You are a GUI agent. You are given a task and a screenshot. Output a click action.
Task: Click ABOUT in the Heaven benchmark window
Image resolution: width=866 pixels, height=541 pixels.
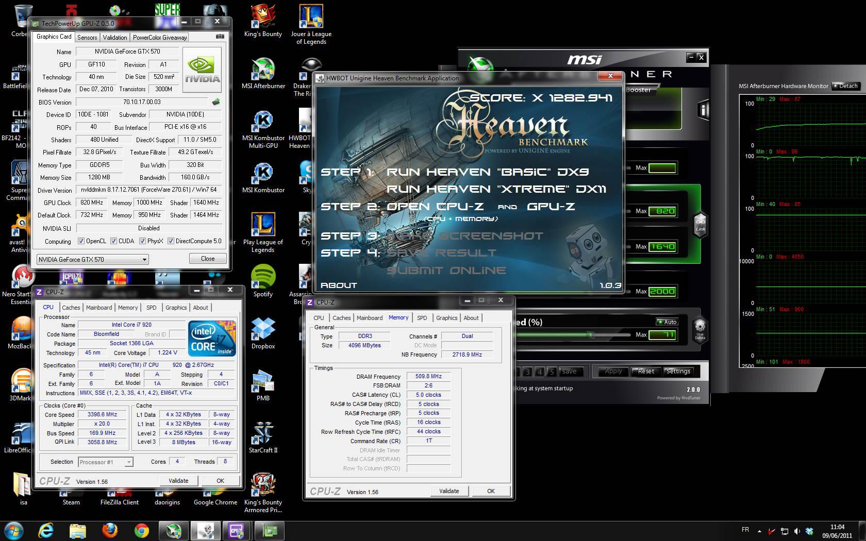(x=339, y=285)
